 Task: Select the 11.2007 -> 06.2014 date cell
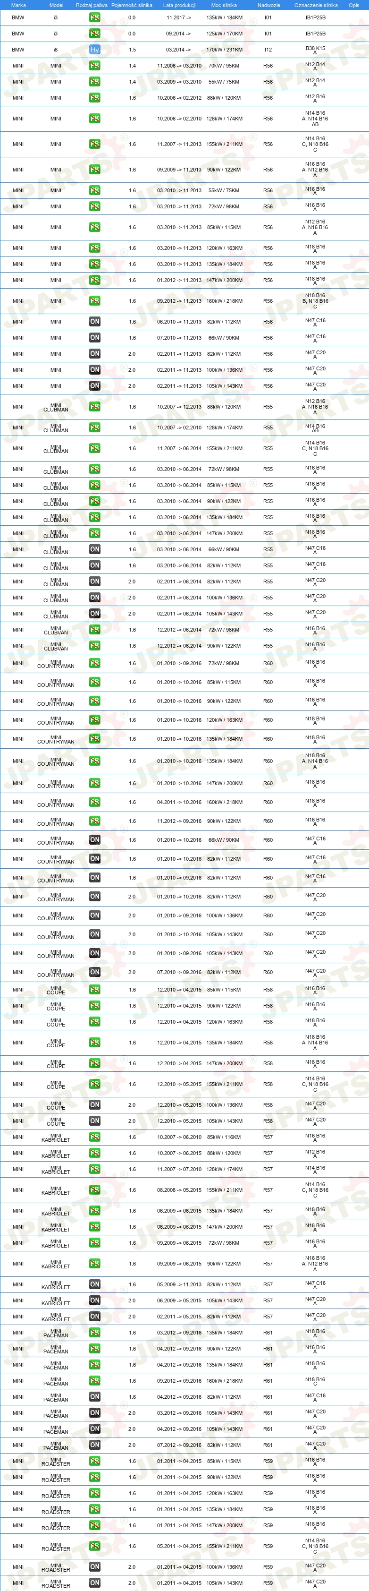click(x=179, y=448)
